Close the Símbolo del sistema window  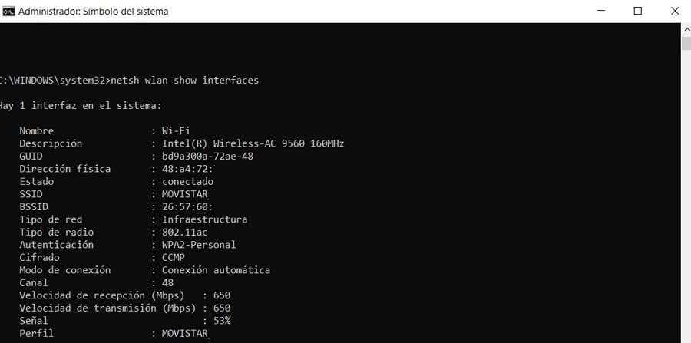coord(673,12)
